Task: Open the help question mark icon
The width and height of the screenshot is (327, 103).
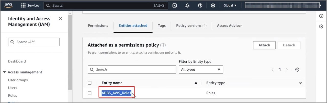Action: (200, 5)
